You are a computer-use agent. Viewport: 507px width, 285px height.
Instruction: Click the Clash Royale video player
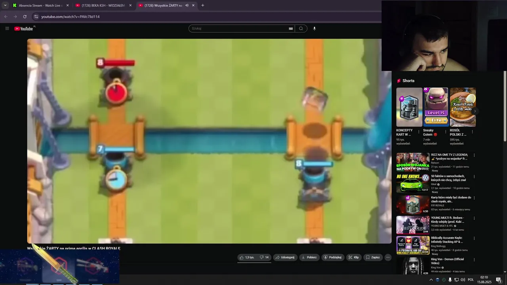point(209,141)
